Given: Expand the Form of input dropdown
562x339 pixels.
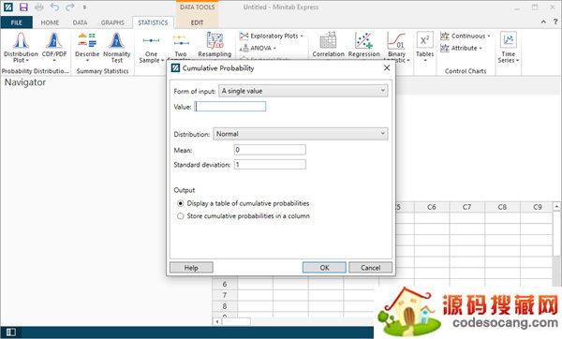Looking at the screenshot, I should [x=303, y=91].
